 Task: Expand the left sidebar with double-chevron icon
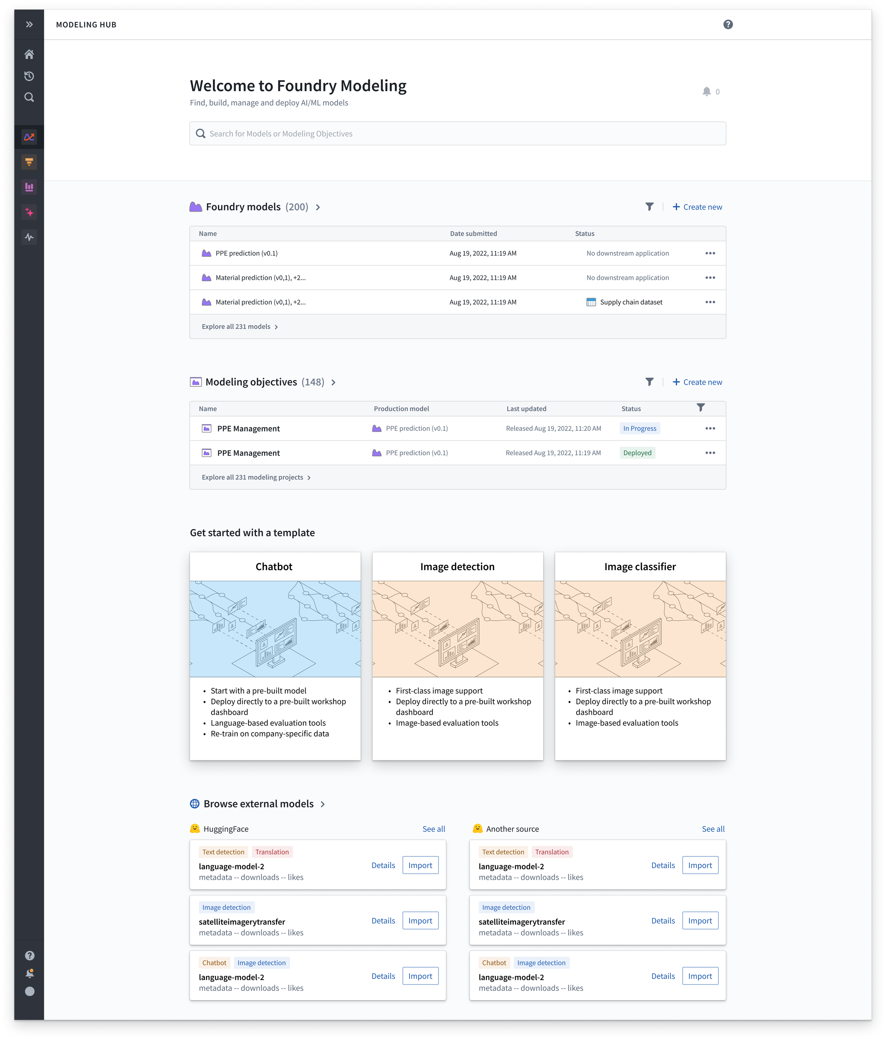[x=29, y=24]
